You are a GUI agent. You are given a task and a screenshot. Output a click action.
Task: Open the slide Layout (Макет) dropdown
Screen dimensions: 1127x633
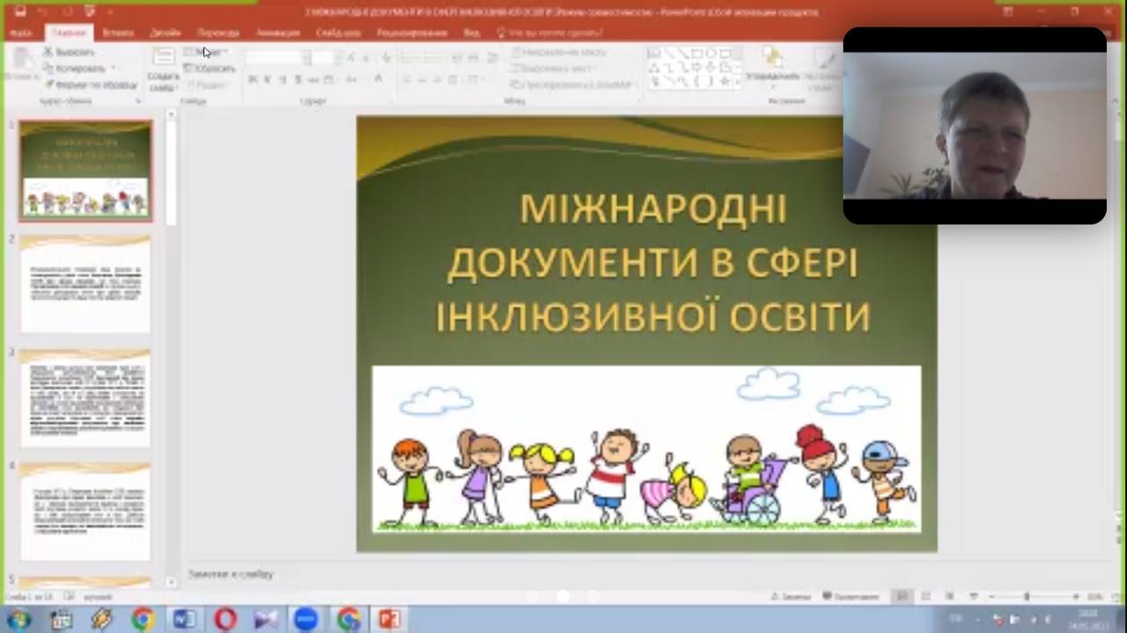coord(207,53)
